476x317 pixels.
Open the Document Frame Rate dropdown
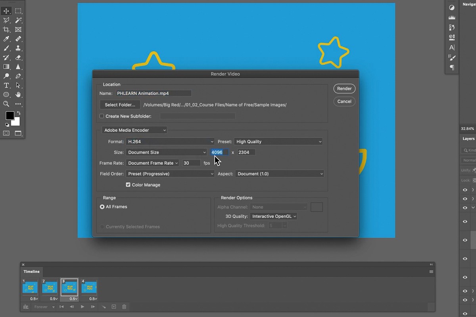click(x=152, y=163)
